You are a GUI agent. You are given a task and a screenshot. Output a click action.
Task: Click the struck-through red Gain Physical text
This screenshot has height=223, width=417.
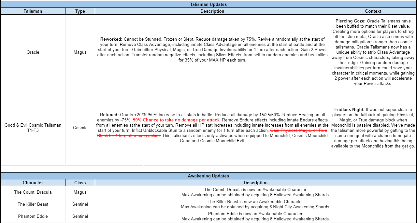[298, 130]
